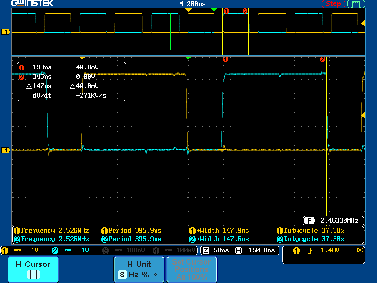The width and height of the screenshot is (377, 283).
Task: Click disabled channel 4 scale 100mV
Action: click(186, 250)
